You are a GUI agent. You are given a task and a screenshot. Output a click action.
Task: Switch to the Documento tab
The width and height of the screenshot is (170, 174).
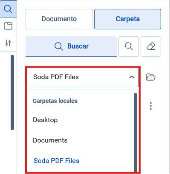point(59,19)
